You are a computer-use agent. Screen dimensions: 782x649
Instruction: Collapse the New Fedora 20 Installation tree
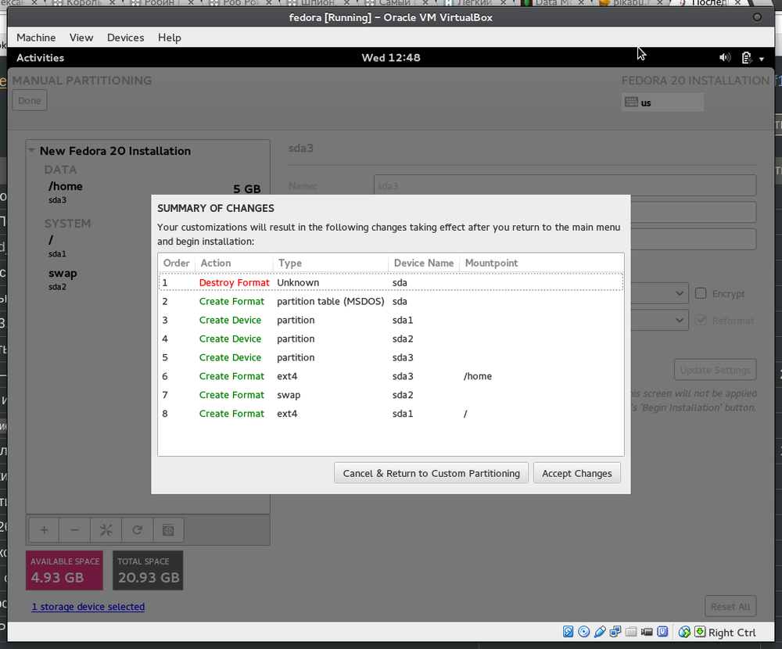point(31,151)
